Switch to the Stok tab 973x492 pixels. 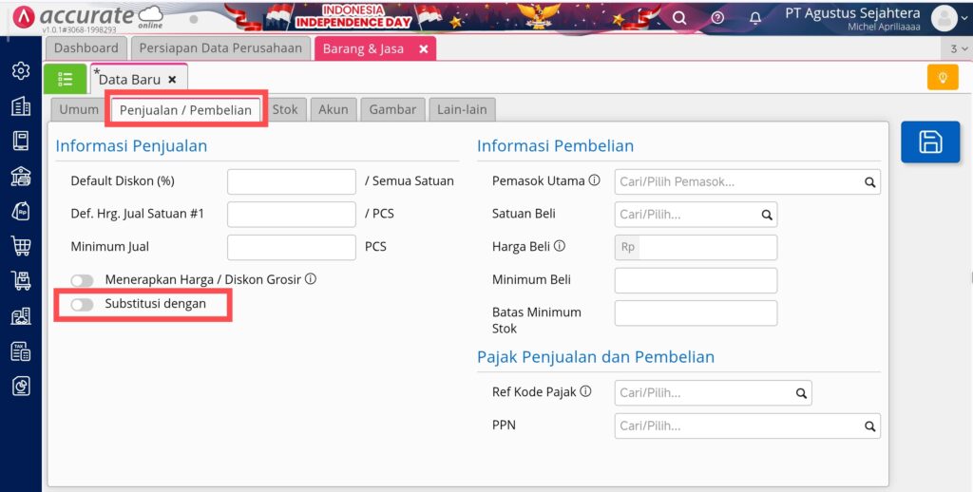pos(285,109)
